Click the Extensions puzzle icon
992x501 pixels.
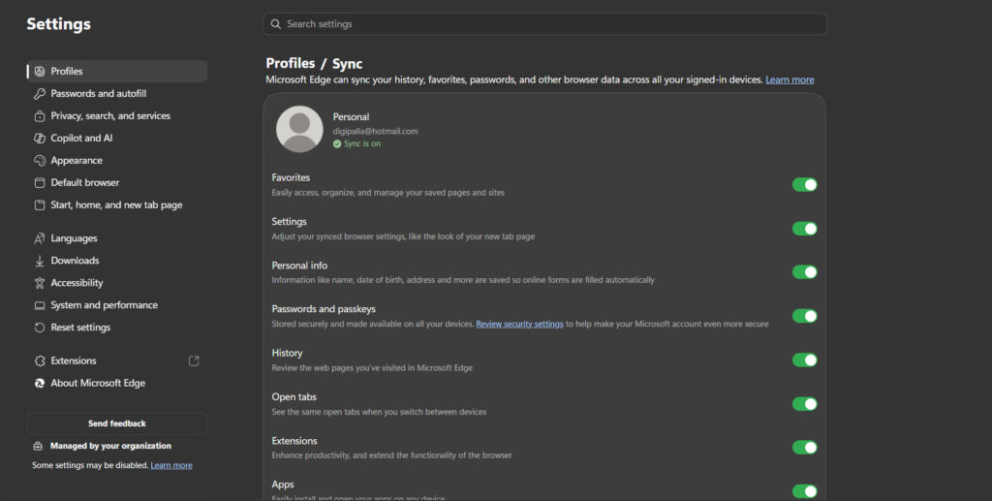[x=39, y=361]
